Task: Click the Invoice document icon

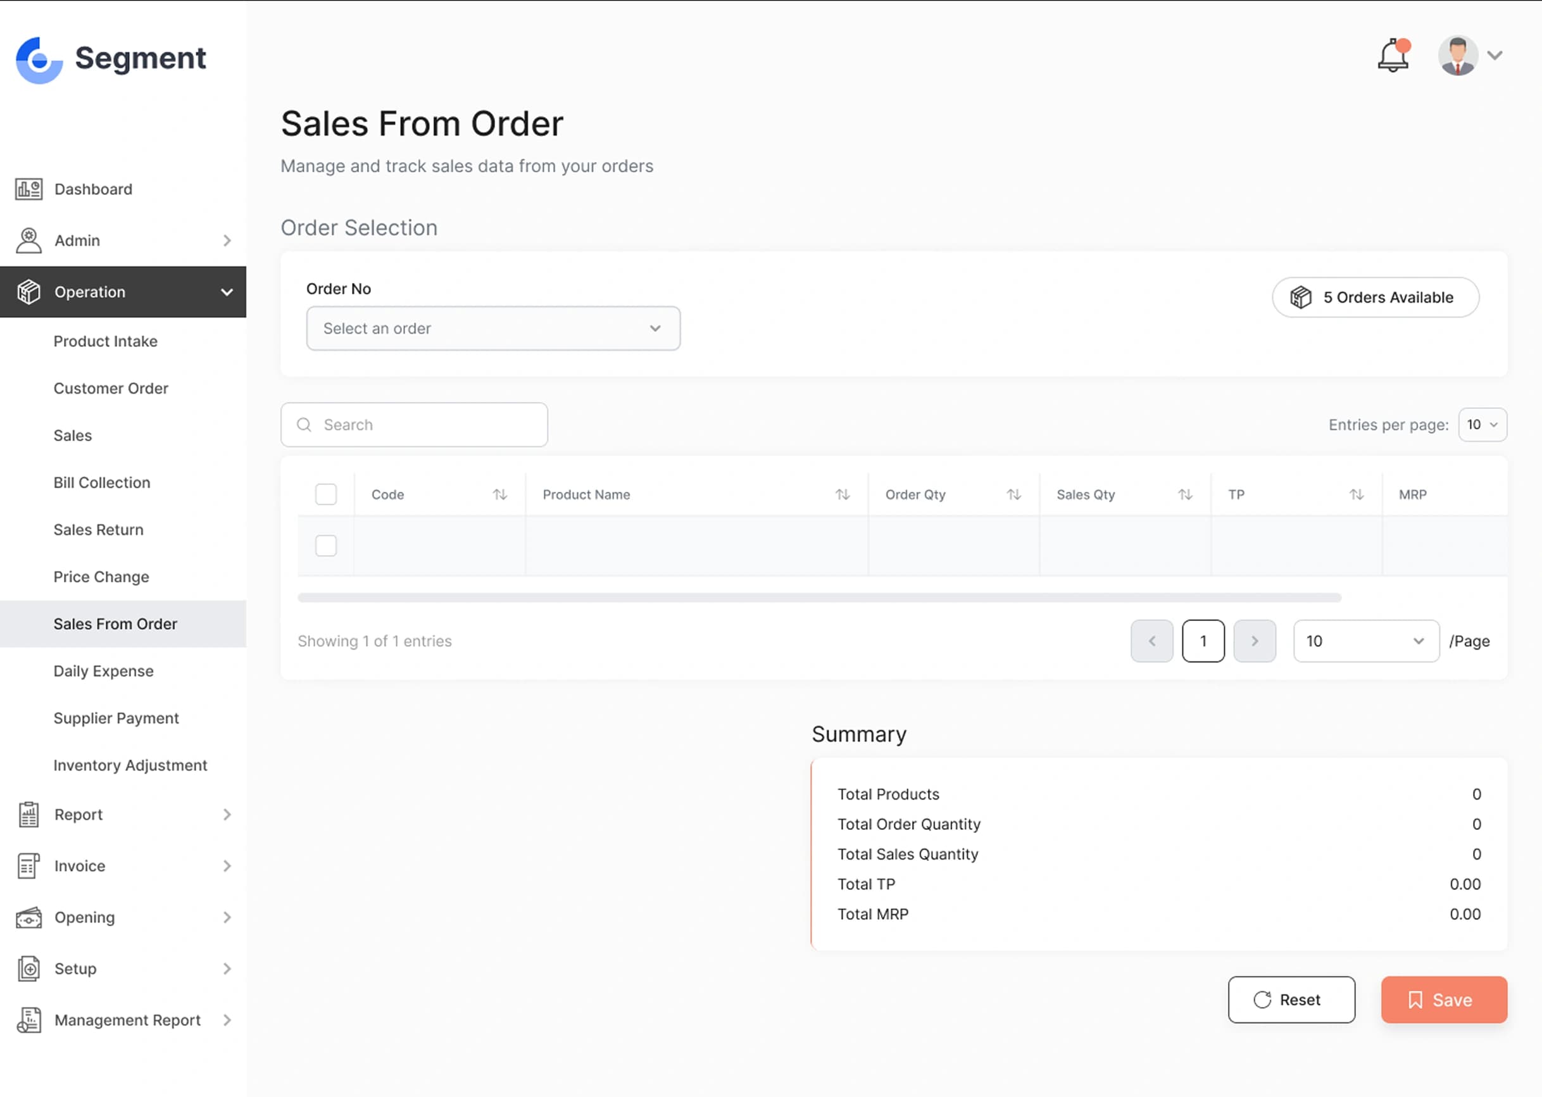Action: tap(28, 866)
